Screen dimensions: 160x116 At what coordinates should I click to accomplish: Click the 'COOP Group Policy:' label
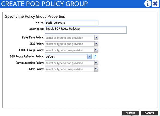(x=31, y=50)
